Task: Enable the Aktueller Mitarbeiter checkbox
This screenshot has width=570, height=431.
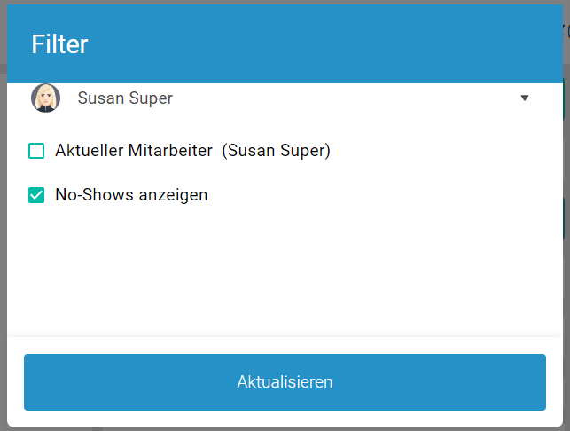Action: pos(36,151)
